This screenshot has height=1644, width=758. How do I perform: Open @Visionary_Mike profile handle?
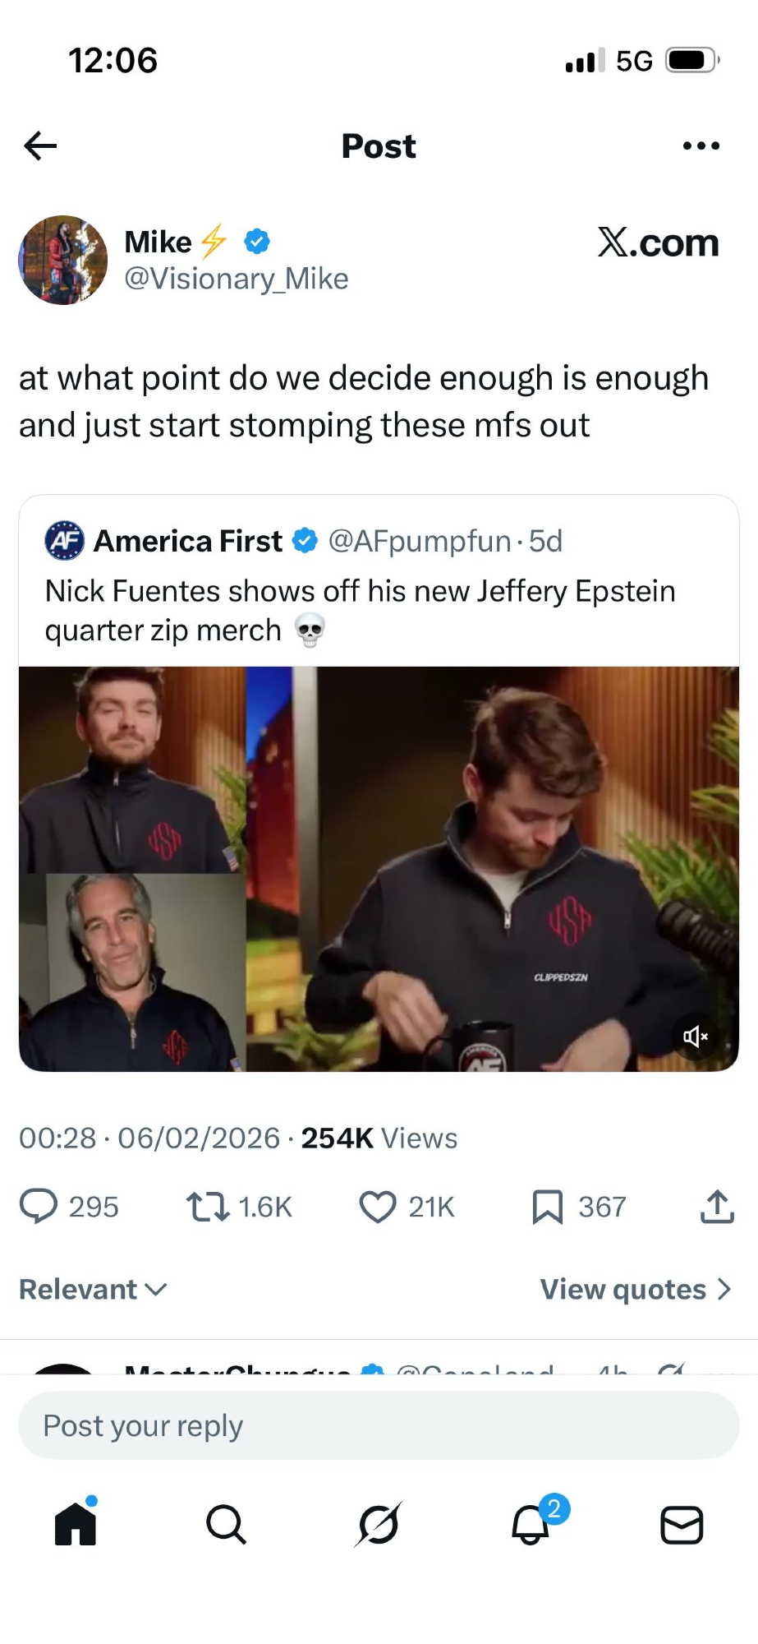pyautogui.click(x=237, y=279)
